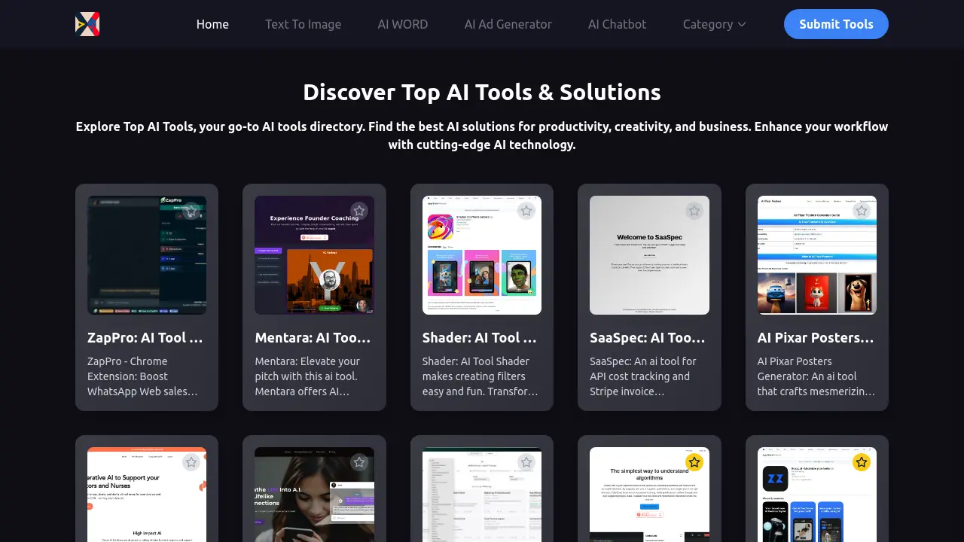The height and width of the screenshot is (542, 964).
Task: Toggle favorite star on AI Pixar Posters card
Action: (x=862, y=211)
